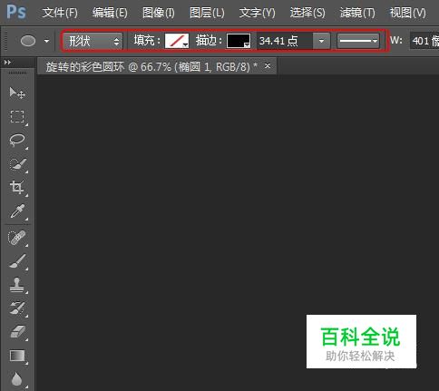
Task: Click the W width input field
Action: pos(424,41)
